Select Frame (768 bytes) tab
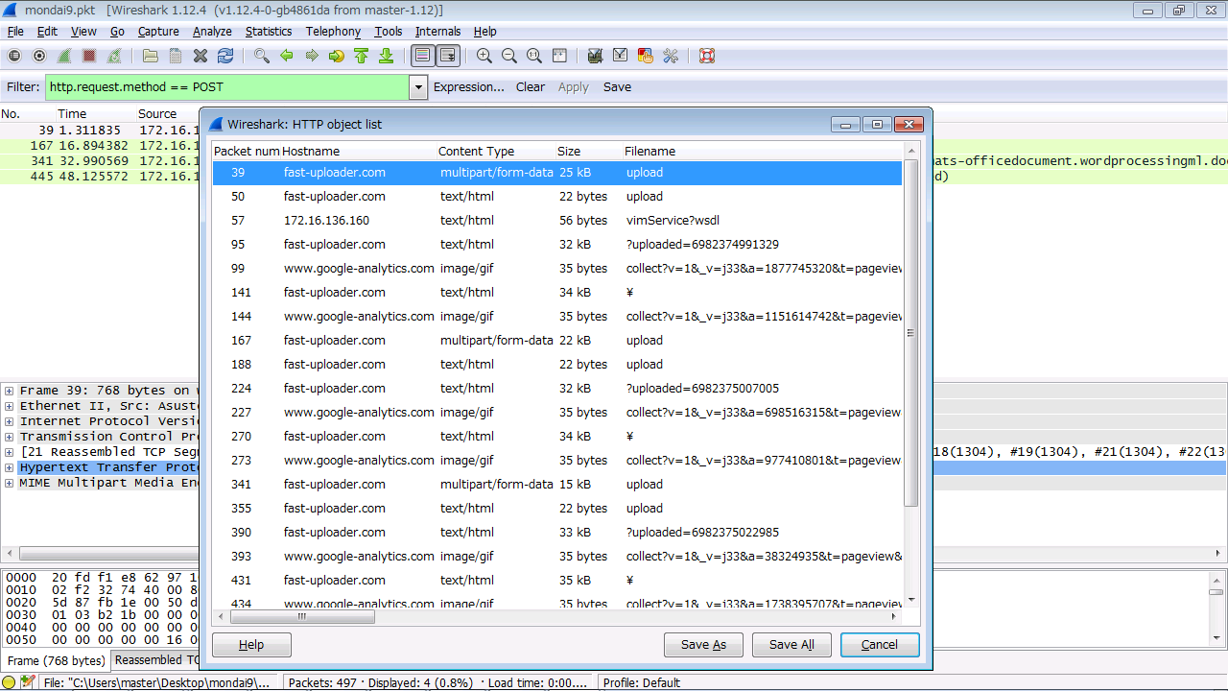This screenshot has height=691, width=1228. coord(56,660)
